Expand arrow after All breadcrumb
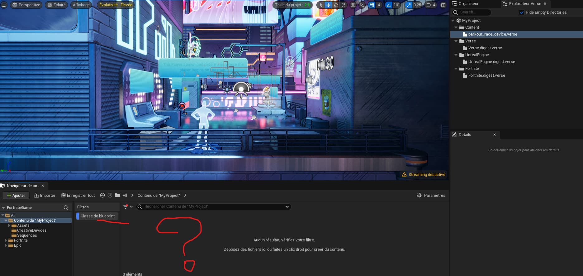583x276 pixels. (132, 195)
